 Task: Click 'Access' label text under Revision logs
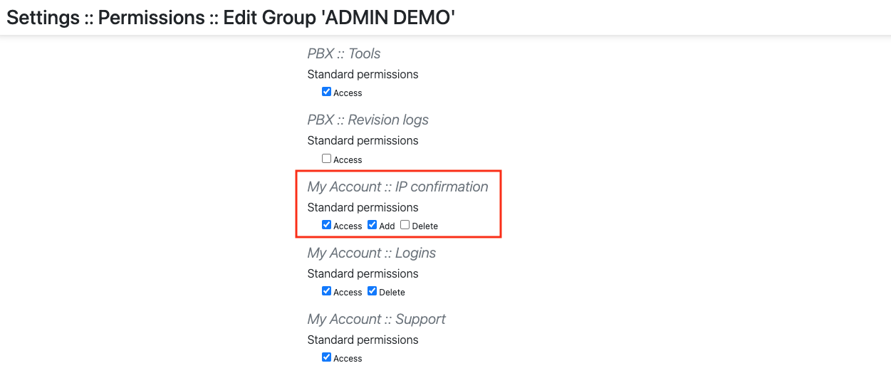point(348,160)
